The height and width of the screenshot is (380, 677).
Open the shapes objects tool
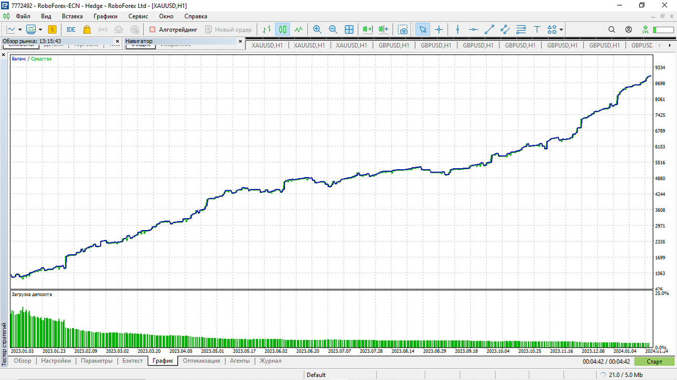[x=552, y=29]
